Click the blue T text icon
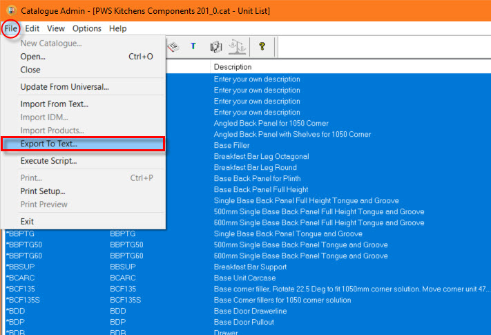491x335 pixels. [193, 46]
